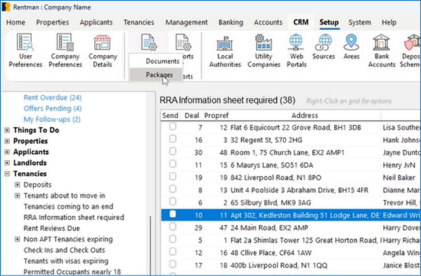The image size is (421, 276).
Task: Expand Non APT Tenancies expiring
Action: click(x=17, y=239)
